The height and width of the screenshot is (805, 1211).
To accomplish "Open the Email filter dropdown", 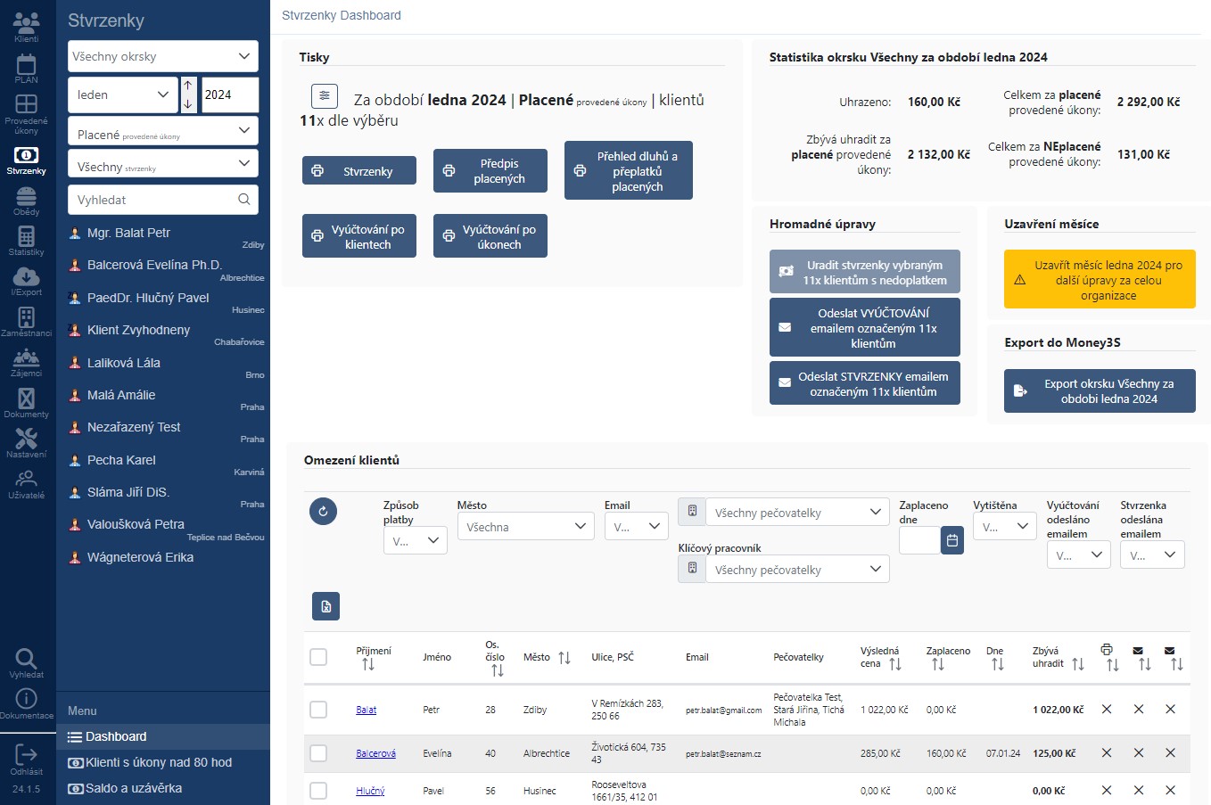I will click(636, 526).
